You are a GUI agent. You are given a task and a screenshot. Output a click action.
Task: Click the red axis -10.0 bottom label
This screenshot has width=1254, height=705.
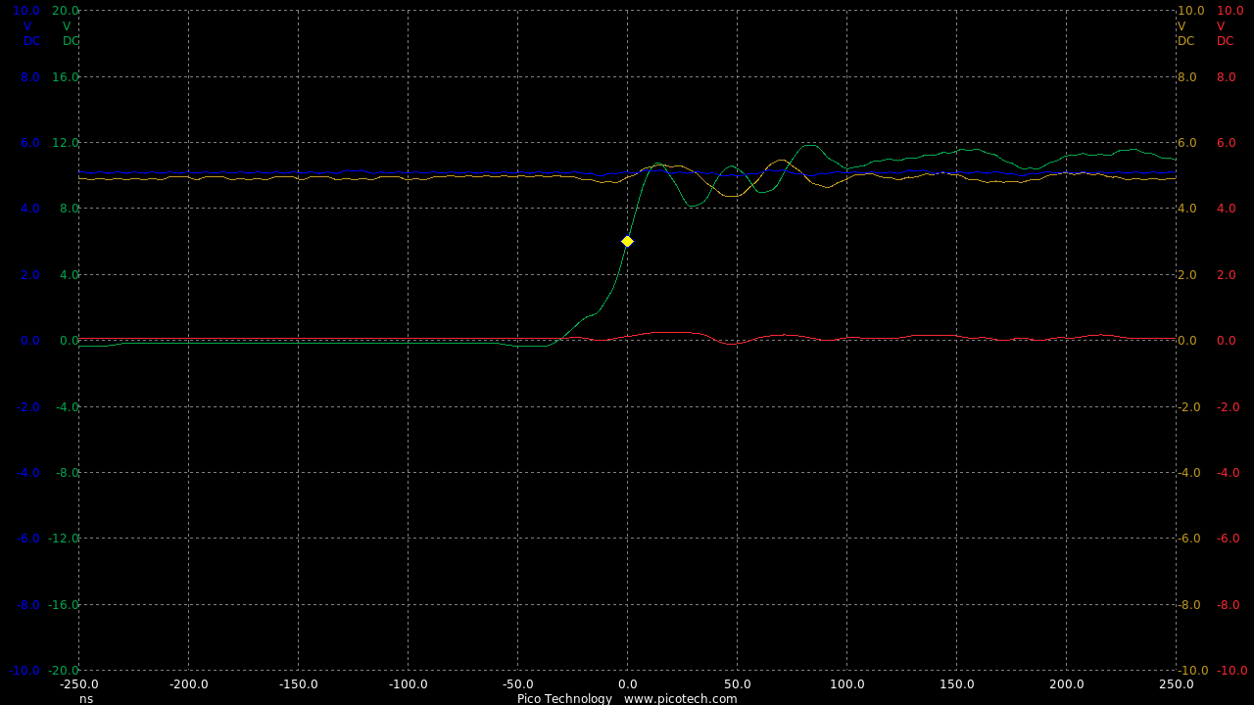tap(1231, 671)
